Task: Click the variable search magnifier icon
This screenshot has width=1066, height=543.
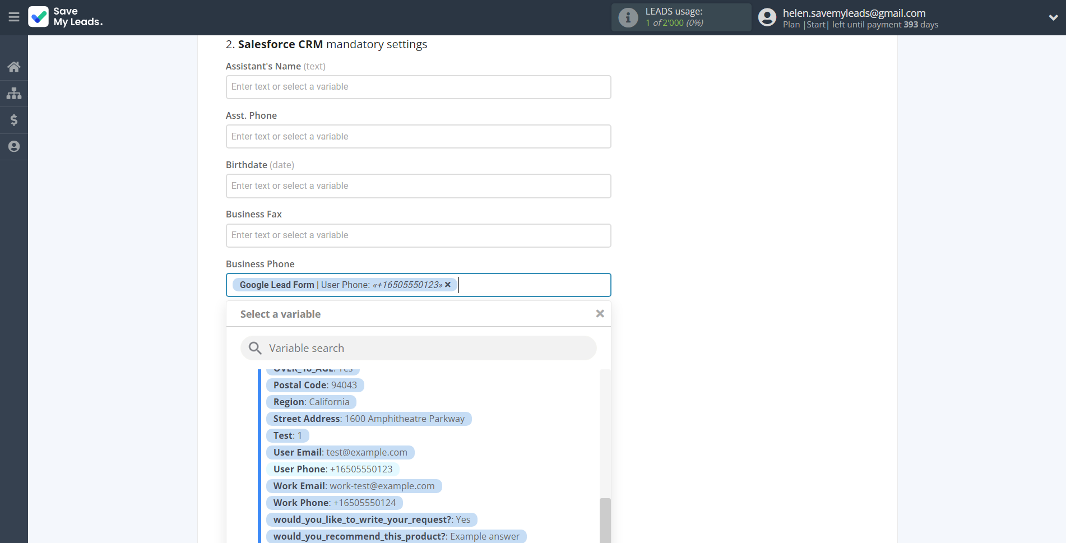Action: tap(255, 348)
